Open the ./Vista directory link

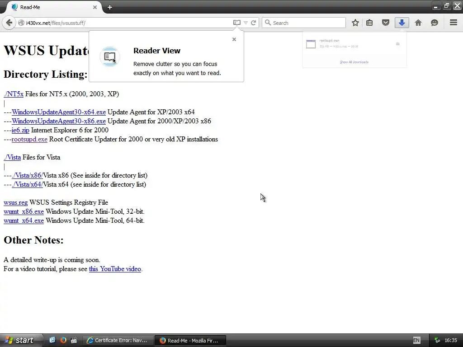pyautogui.click(x=12, y=157)
